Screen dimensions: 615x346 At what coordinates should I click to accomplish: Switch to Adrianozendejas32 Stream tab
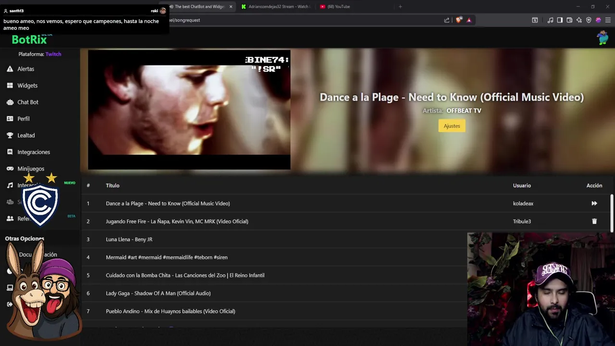[276, 7]
